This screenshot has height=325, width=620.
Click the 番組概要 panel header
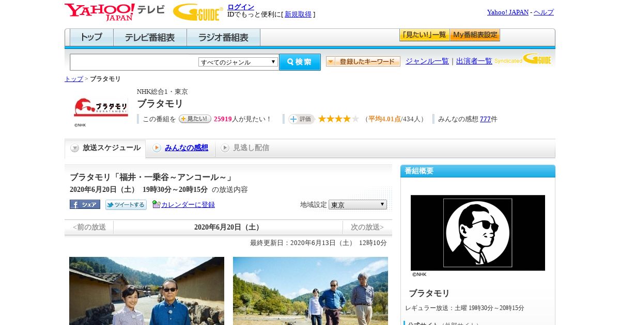(x=478, y=171)
